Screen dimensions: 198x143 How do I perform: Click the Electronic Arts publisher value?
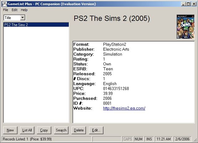[x=116, y=49]
